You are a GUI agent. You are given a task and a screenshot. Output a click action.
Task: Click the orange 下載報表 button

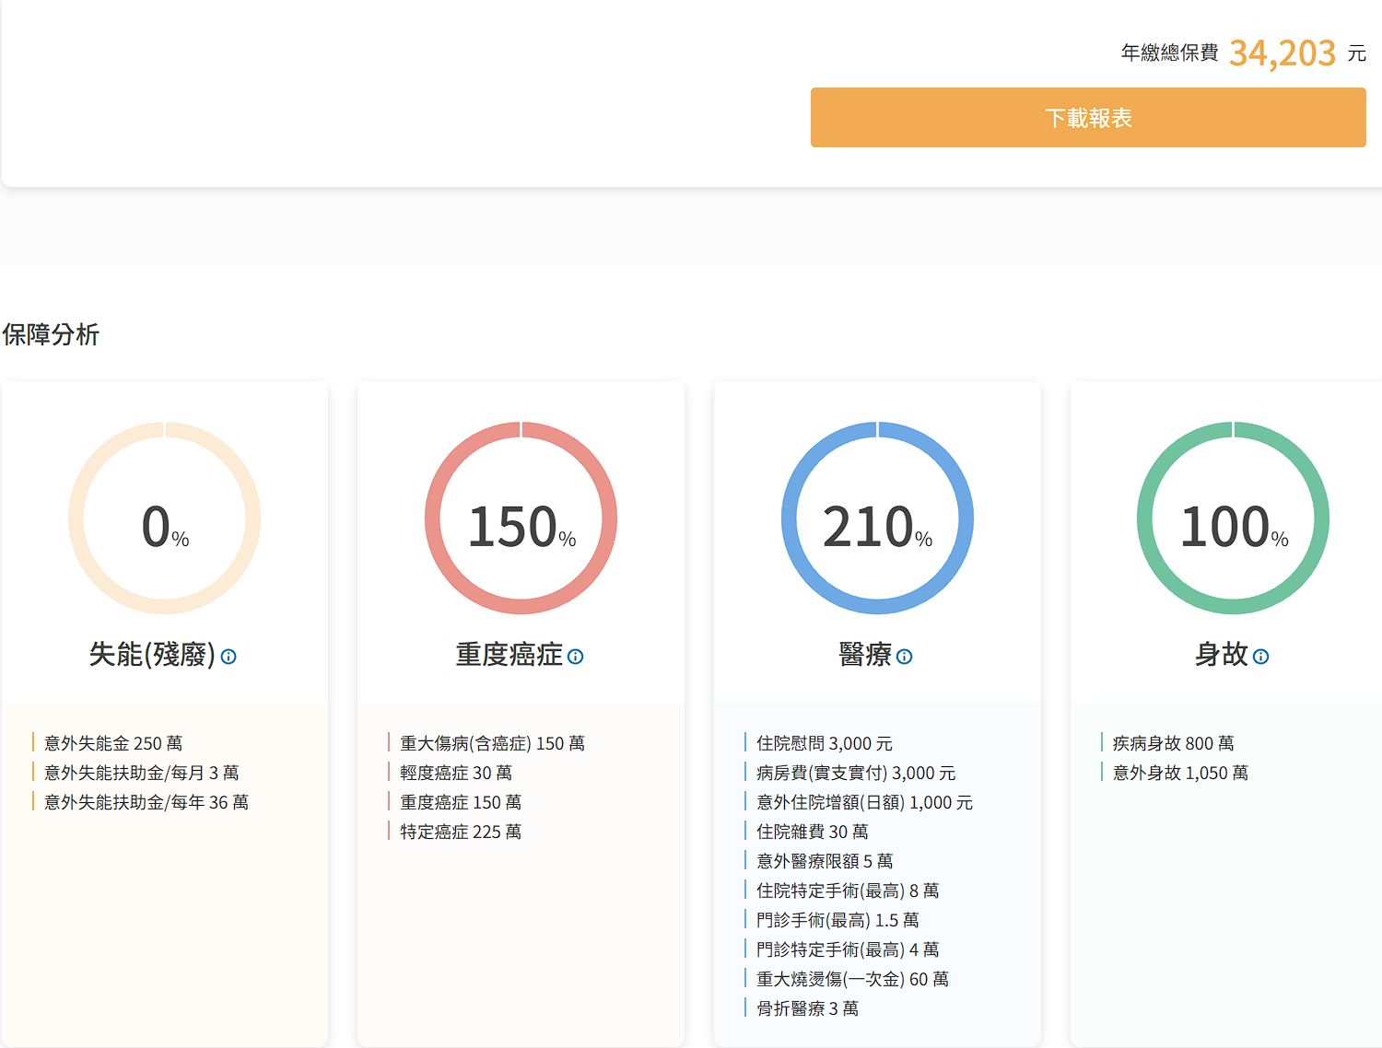[x=1087, y=118]
